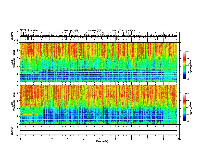This screenshot has height=156, width=202.
Task: Click the "ch.3(V)" axis label
Action: pyautogui.click(x=12, y=131)
